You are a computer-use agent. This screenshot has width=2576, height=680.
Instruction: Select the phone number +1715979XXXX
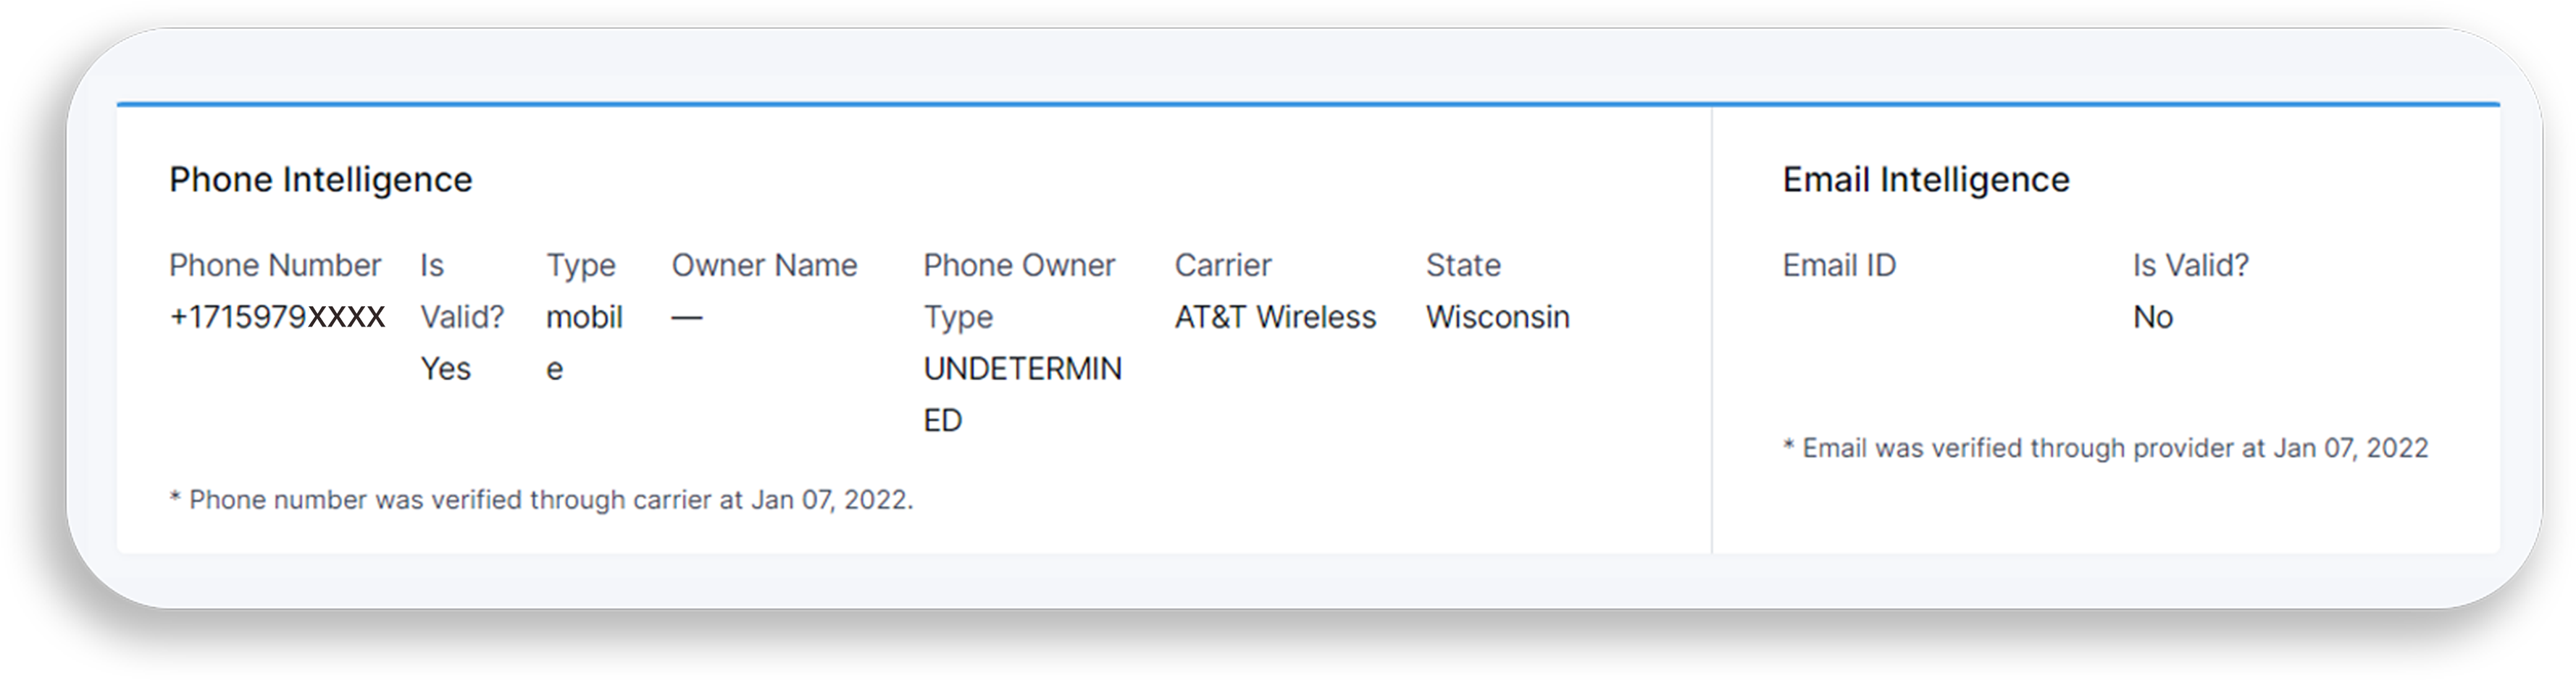[277, 317]
